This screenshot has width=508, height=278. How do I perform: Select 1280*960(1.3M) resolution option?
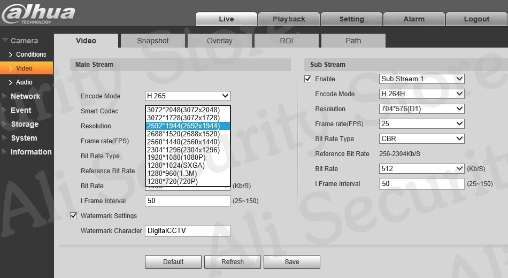tap(188, 173)
